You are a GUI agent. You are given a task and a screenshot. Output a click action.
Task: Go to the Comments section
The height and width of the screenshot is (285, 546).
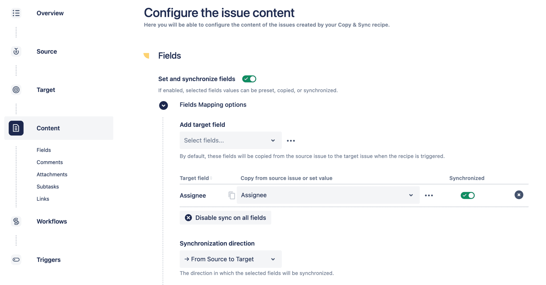tap(50, 162)
